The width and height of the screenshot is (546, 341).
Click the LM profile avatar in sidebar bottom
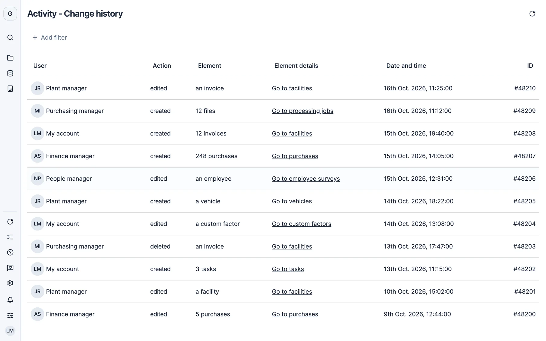(10, 331)
